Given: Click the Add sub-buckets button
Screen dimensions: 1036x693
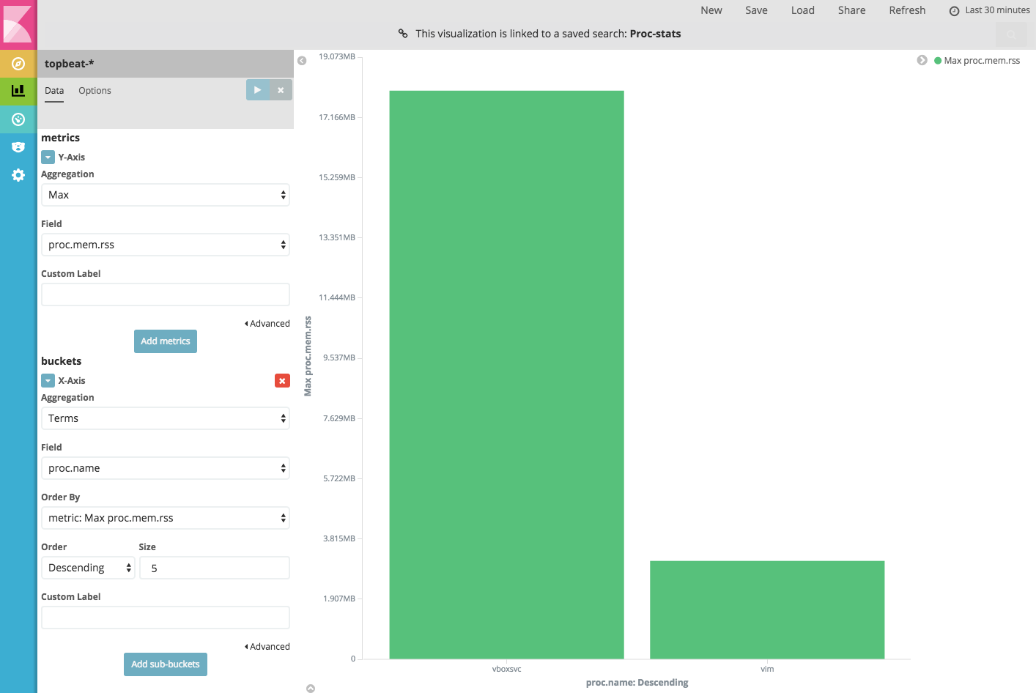Looking at the screenshot, I should [166, 664].
